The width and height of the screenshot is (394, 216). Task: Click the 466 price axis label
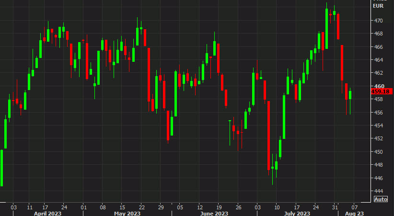click(x=378, y=47)
